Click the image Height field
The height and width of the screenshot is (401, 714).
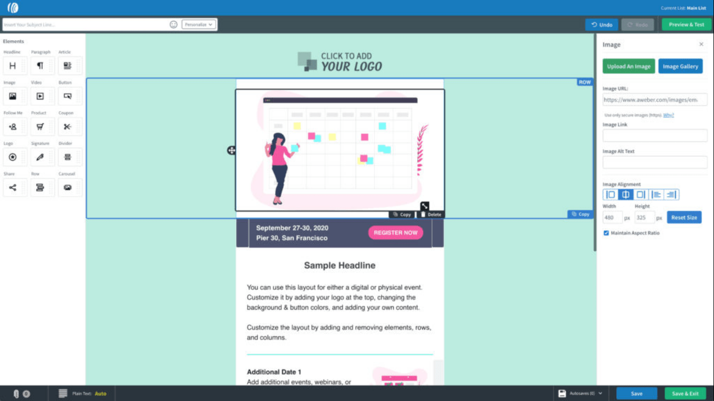pyautogui.click(x=645, y=218)
